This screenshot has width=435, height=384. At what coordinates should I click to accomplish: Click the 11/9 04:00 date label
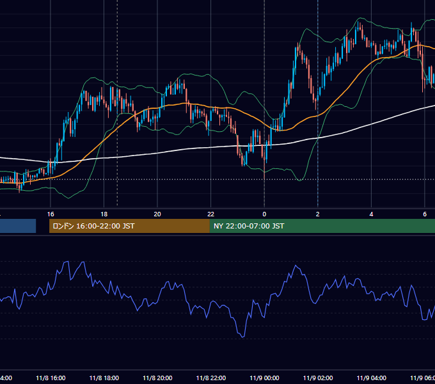pos(372,378)
